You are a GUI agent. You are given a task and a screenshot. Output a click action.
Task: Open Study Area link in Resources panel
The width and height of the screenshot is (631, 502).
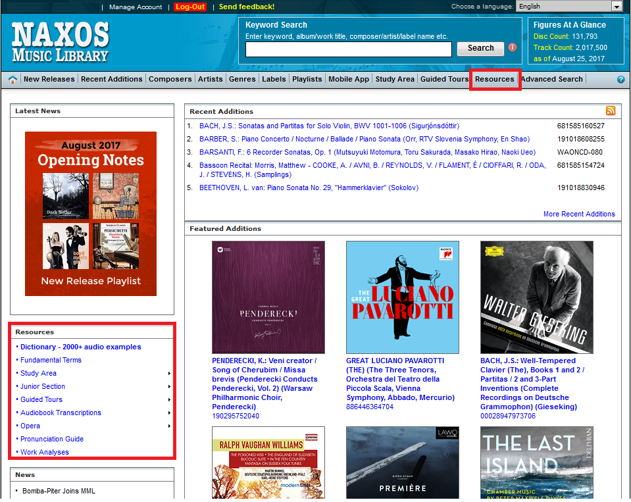[39, 374]
